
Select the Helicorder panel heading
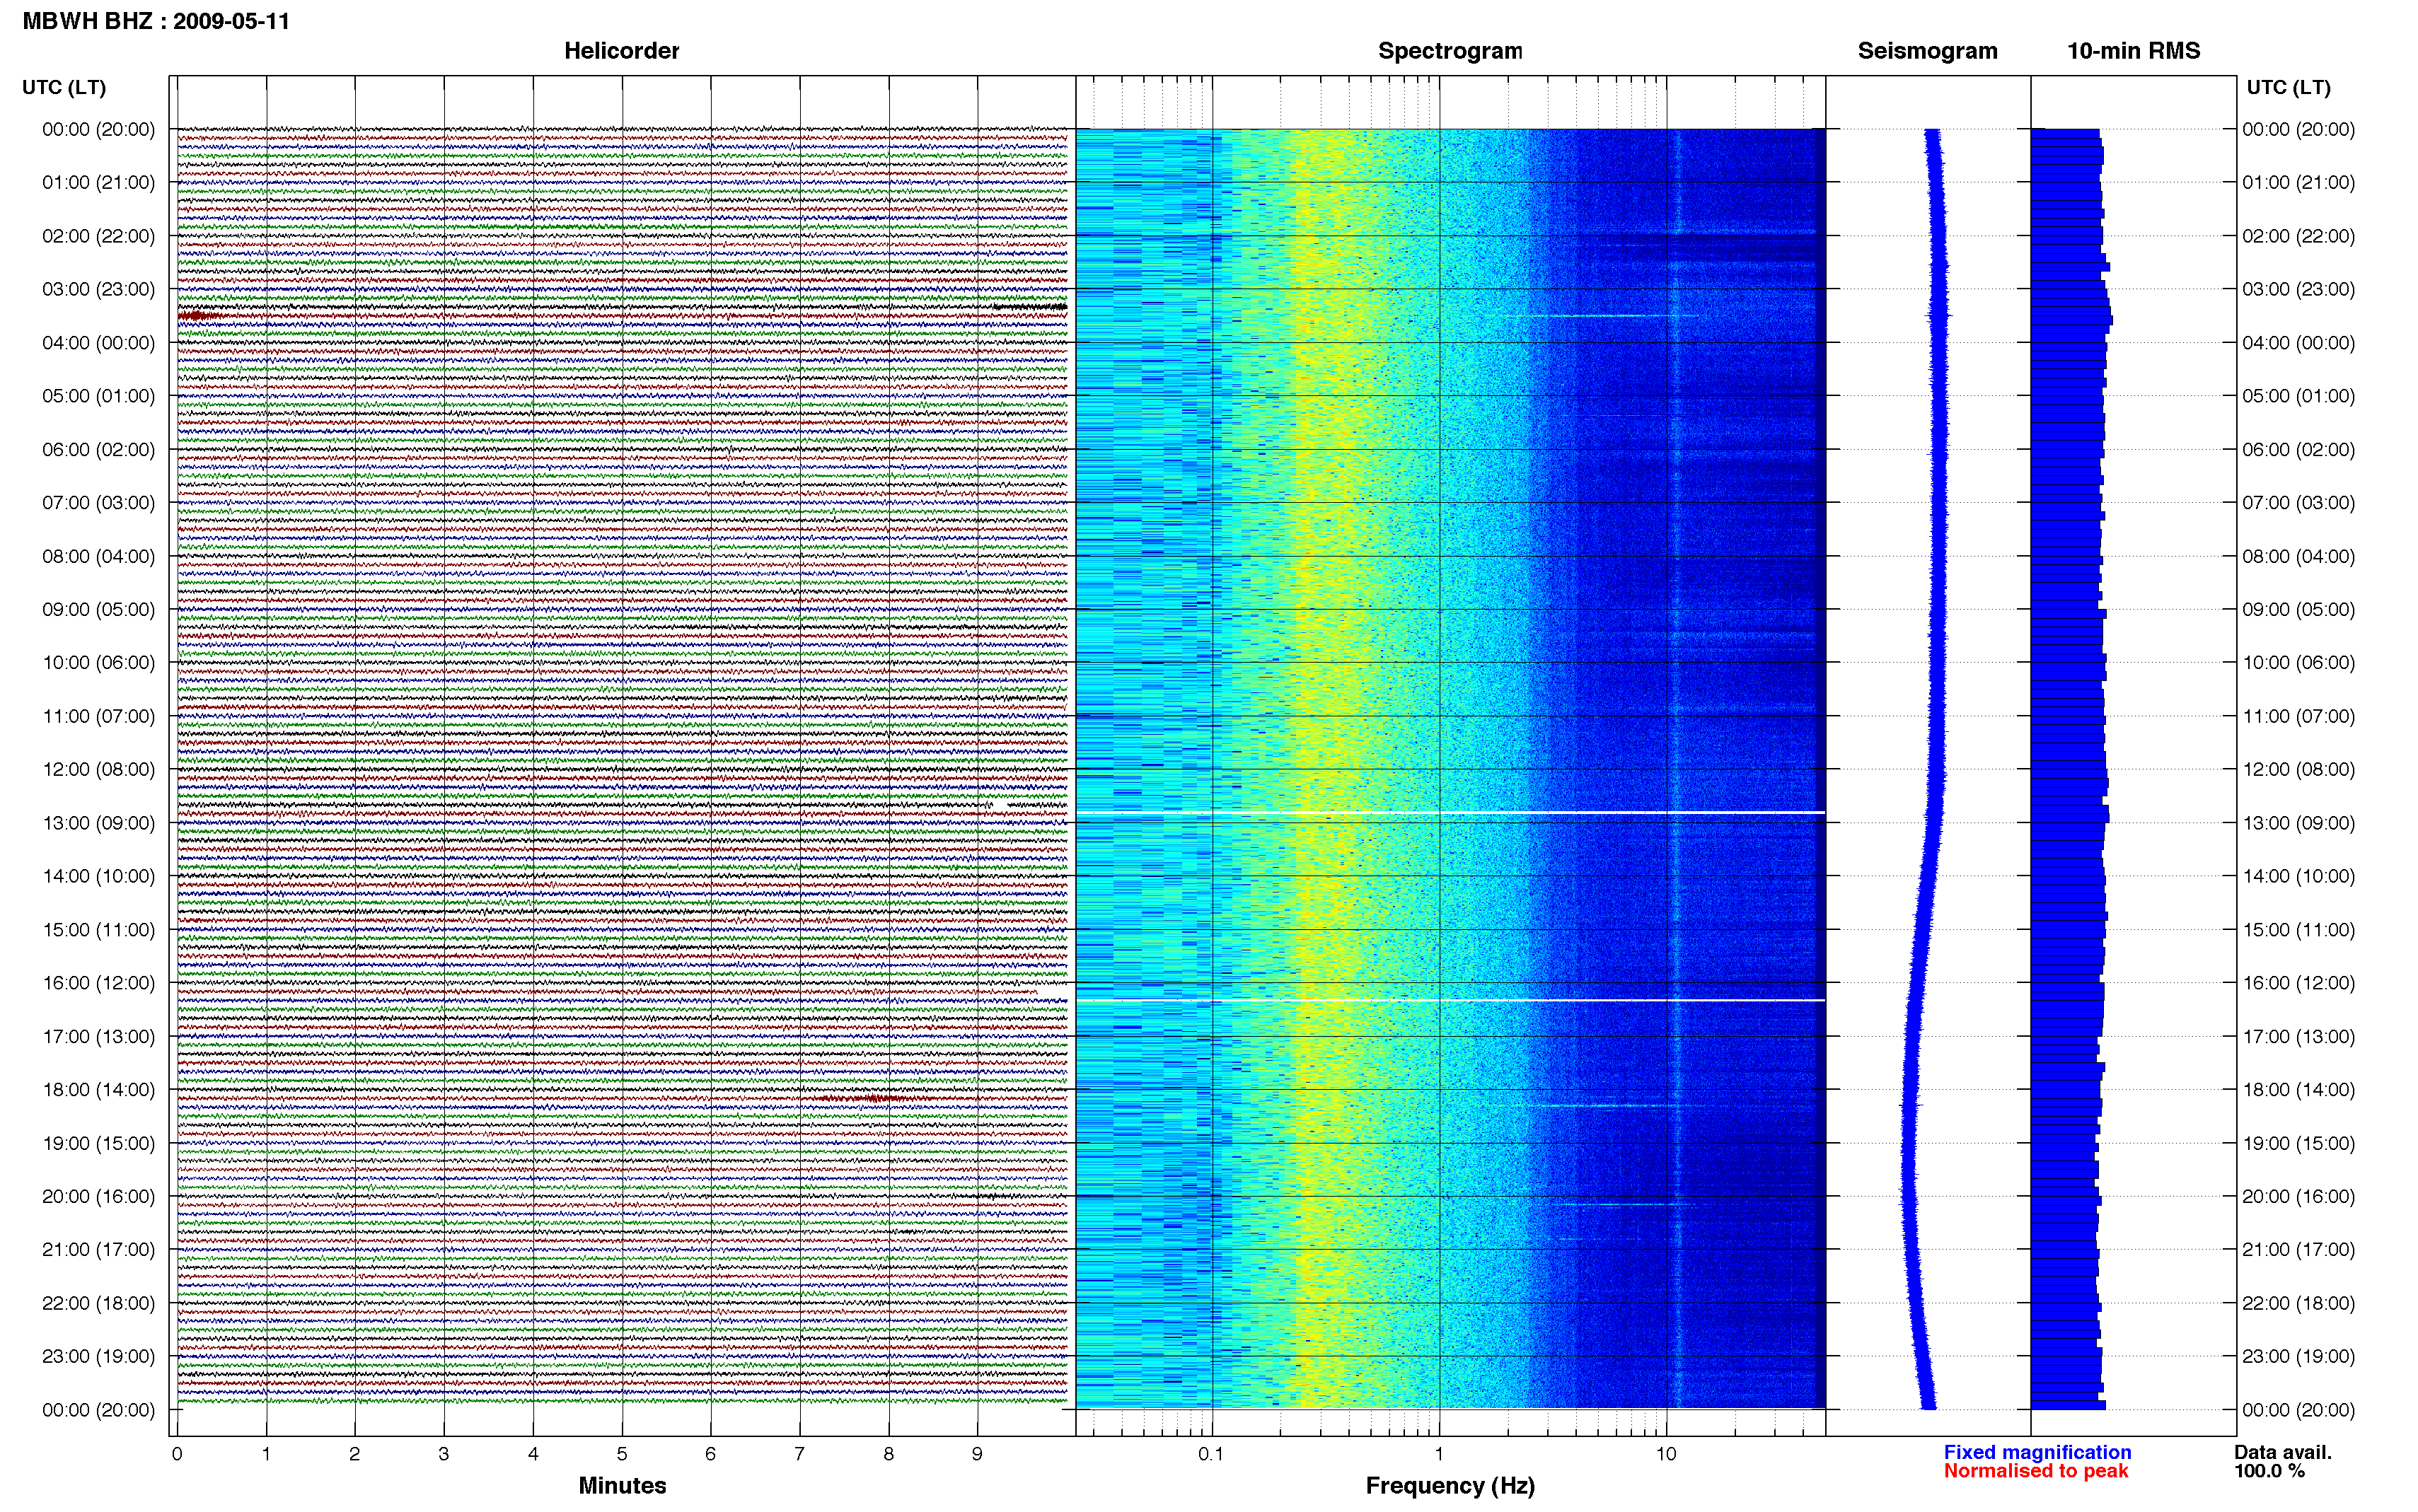coord(621,51)
